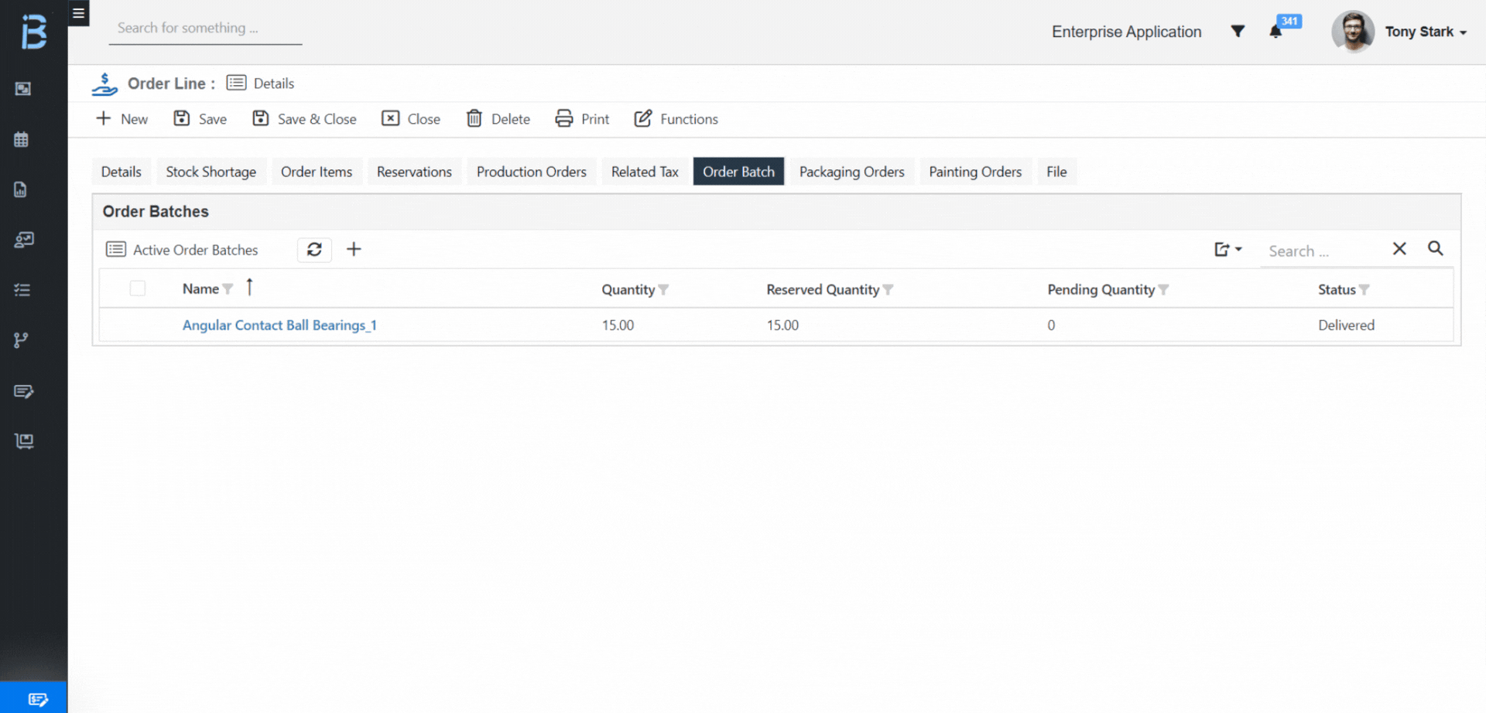Click the top bar filter funnel icon
The height and width of the screenshot is (713, 1486).
coord(1238,32)
